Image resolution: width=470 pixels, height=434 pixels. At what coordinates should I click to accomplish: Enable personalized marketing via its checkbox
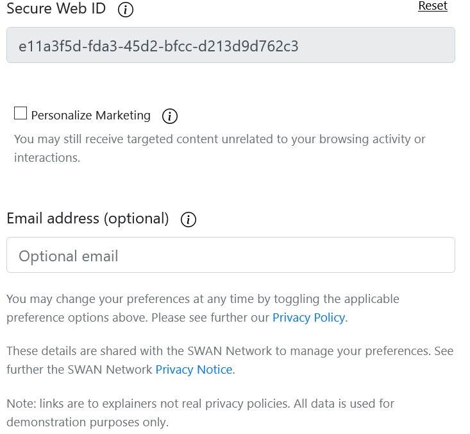[x=21, y=114]
